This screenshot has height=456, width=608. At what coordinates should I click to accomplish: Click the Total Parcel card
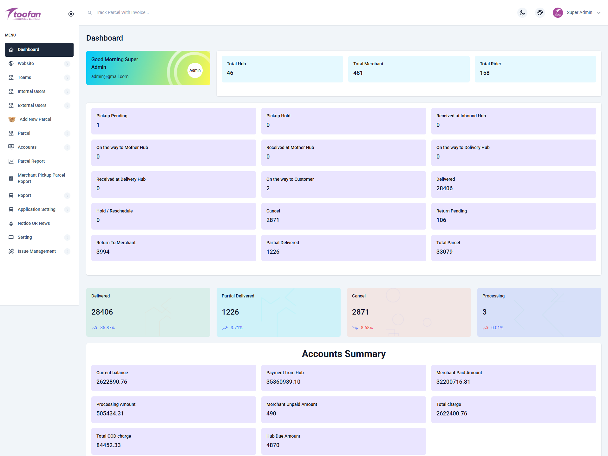point(513,248)
